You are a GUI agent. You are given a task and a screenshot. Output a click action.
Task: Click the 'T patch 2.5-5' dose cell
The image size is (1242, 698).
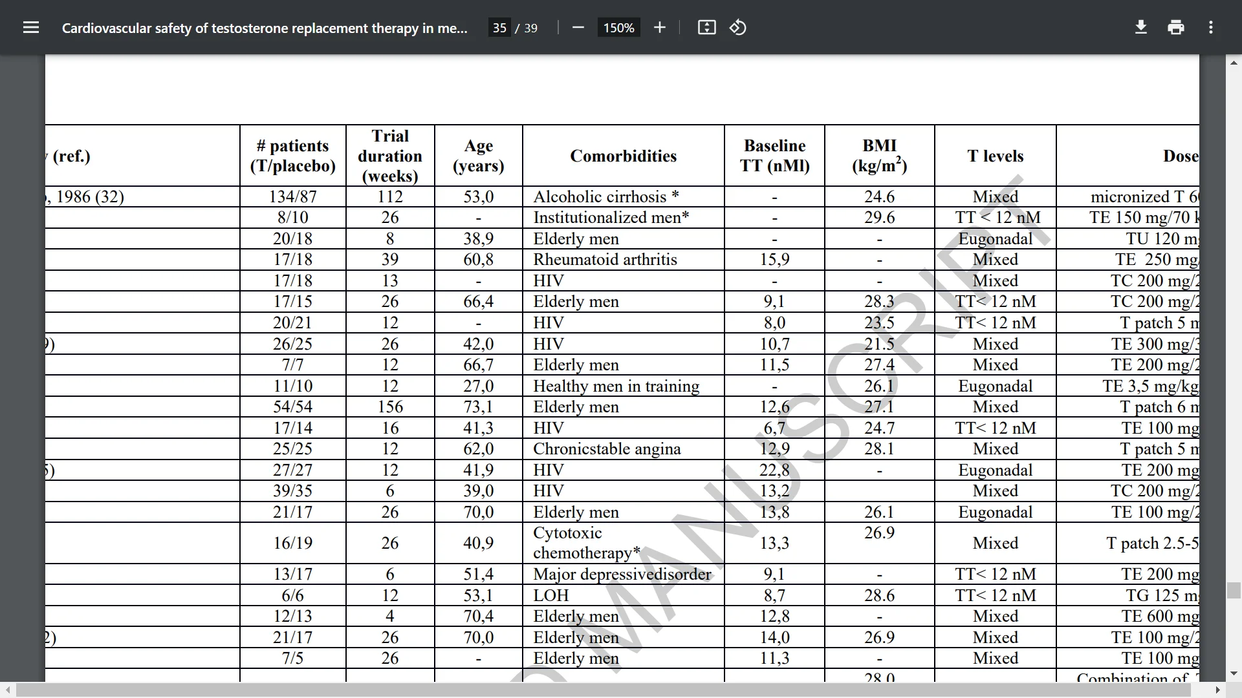(x=1128, y=543)
